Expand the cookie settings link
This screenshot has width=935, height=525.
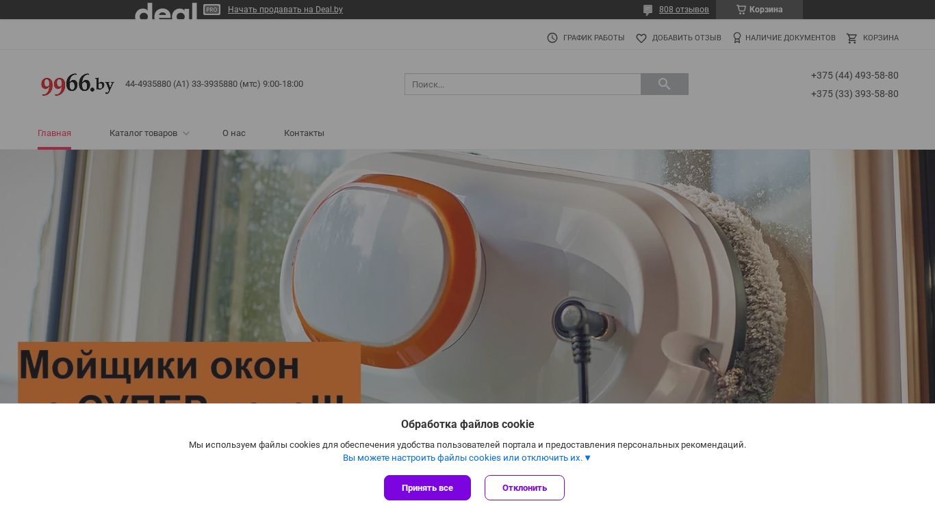click(x=467, y=458)
